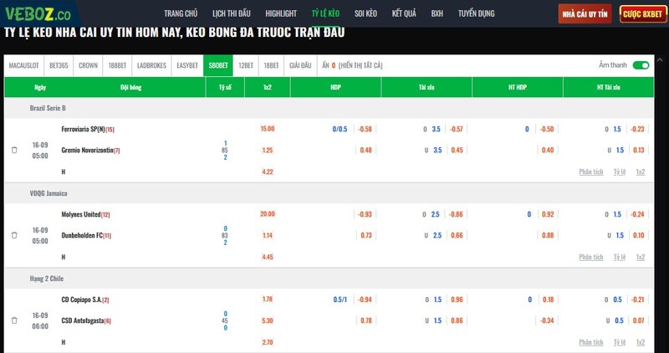
Task: Click scrollbar up arrow at right edge
Action: pos(663,5)
